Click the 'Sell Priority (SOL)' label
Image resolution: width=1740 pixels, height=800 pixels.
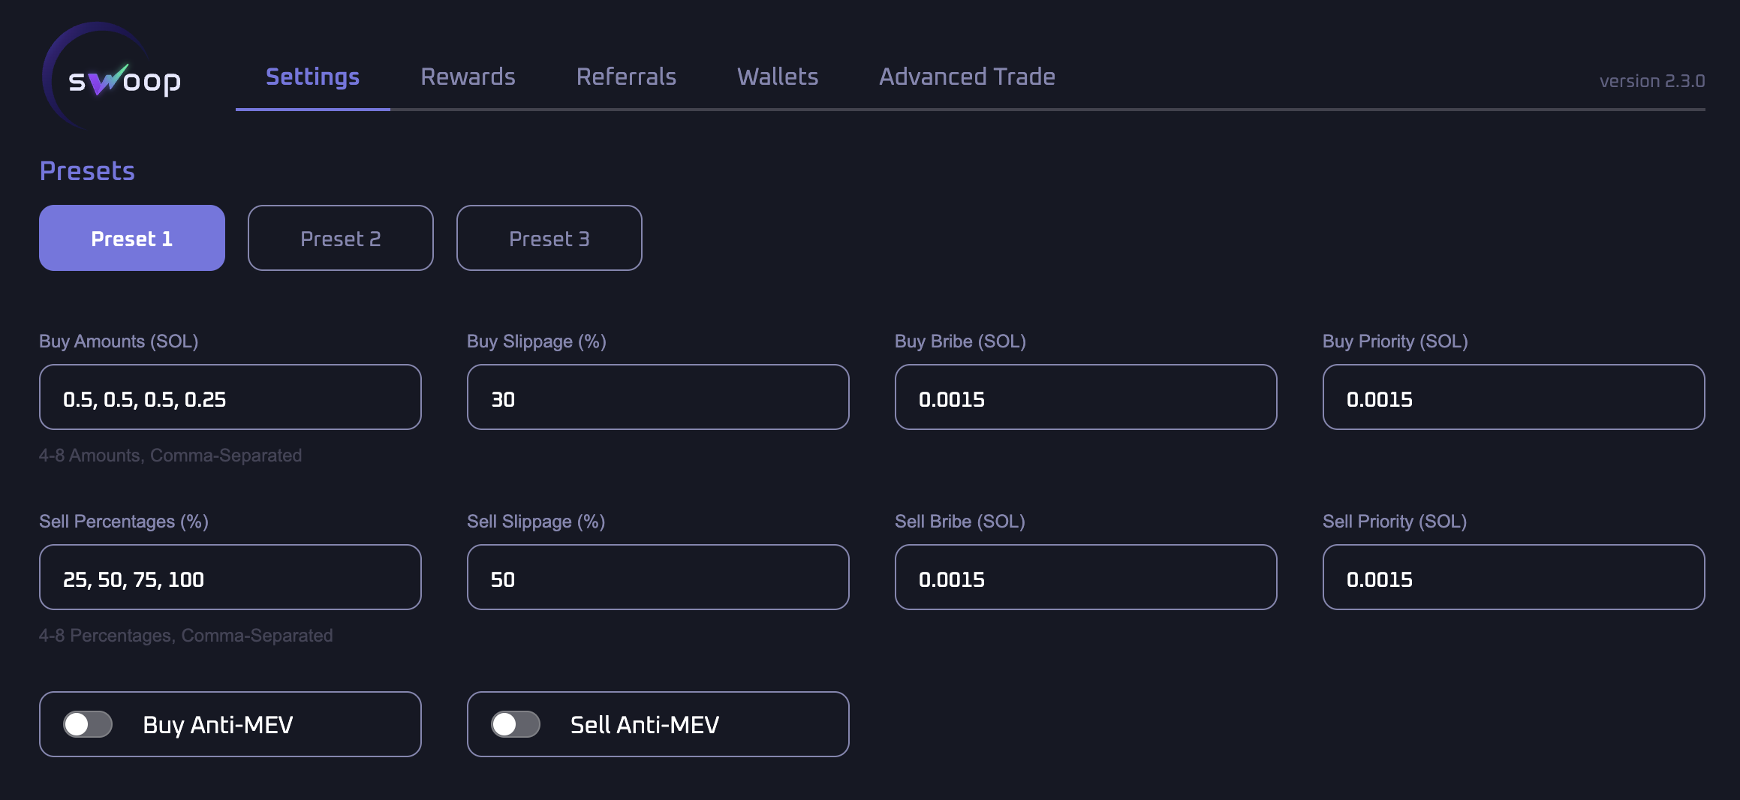tap(1395, 522)
